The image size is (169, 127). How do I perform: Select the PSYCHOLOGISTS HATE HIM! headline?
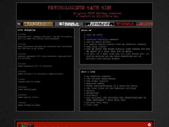pos(79,8)
